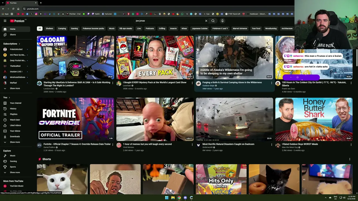Open the ProChat - Chat bookmark

pyautogui.click(x=73, y=14)
